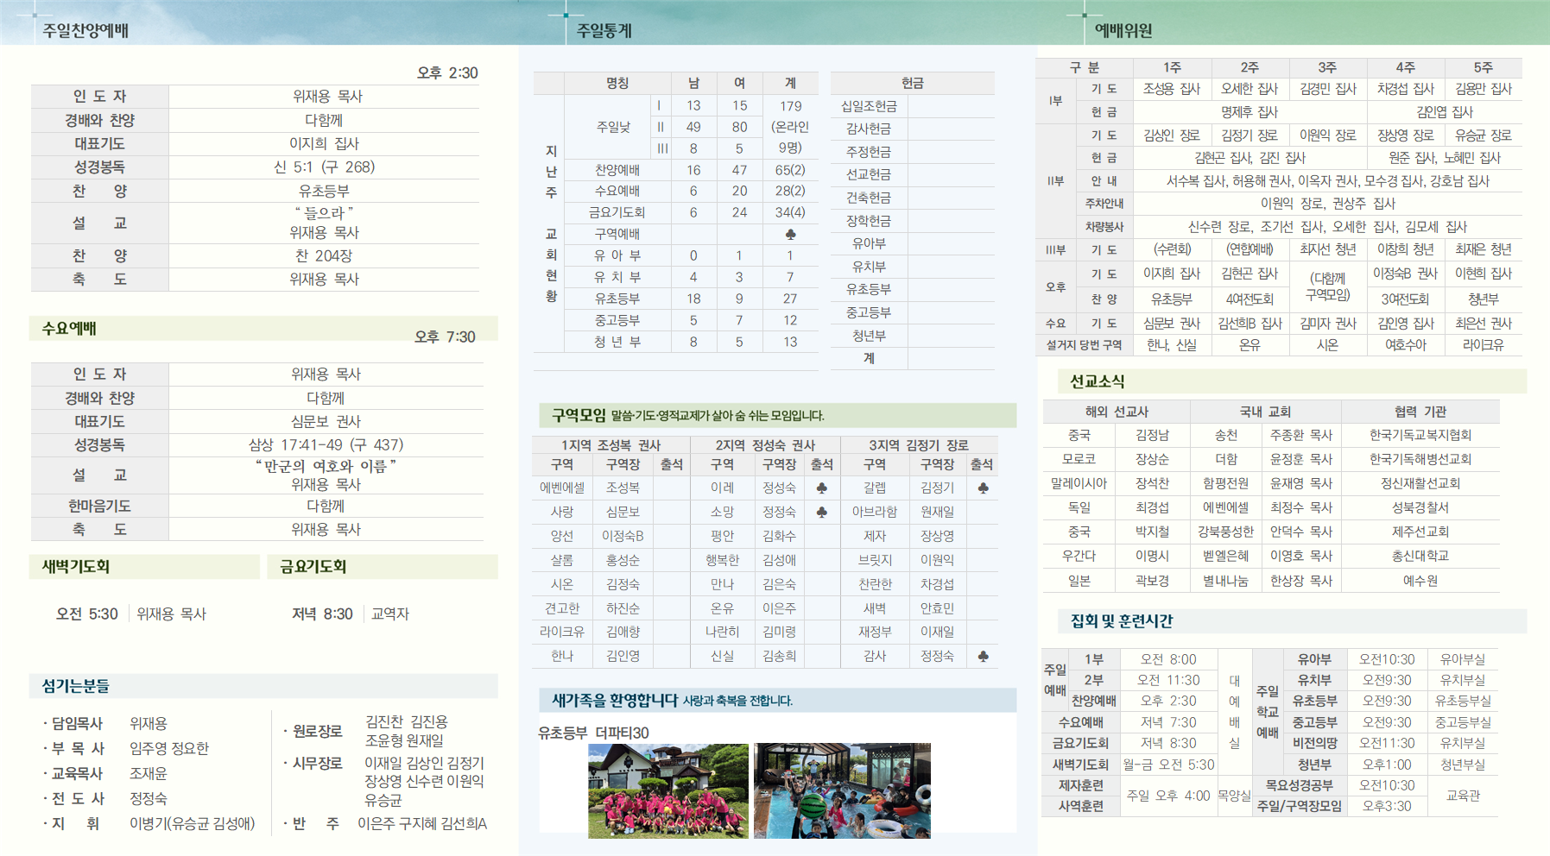Click the 집회 및 훈련시간 heading
This screenshot has width=1550, height=856.
pyautogui.click(x=1122, y=621)
